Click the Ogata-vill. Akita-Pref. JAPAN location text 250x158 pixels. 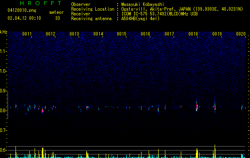[182, 9]
